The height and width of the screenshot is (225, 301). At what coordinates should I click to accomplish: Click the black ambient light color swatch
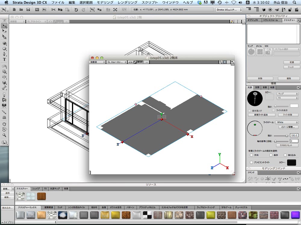point(291,162)
